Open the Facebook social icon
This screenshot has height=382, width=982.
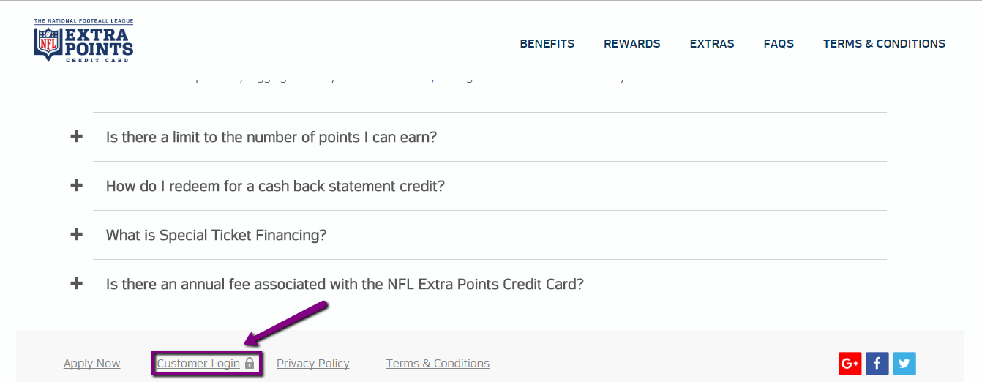877,364
